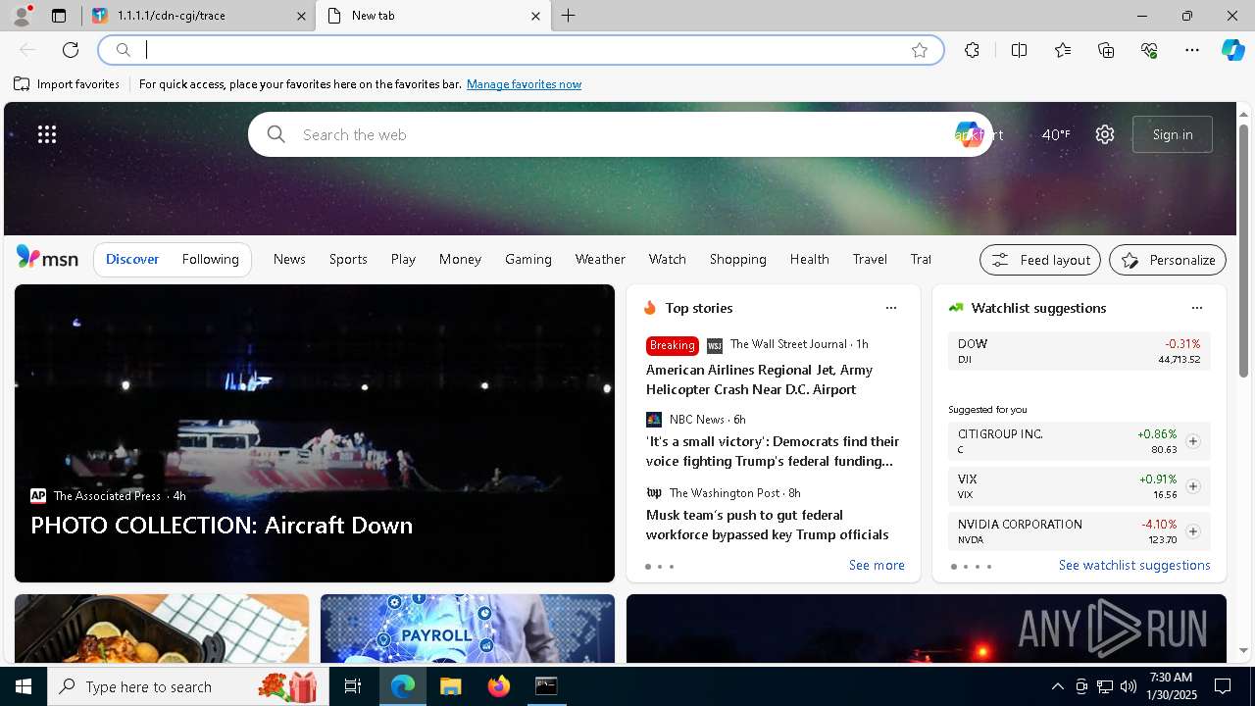Open the Weather category
The height and width of the screenshot is (706, 1255).
click(600, 259)
